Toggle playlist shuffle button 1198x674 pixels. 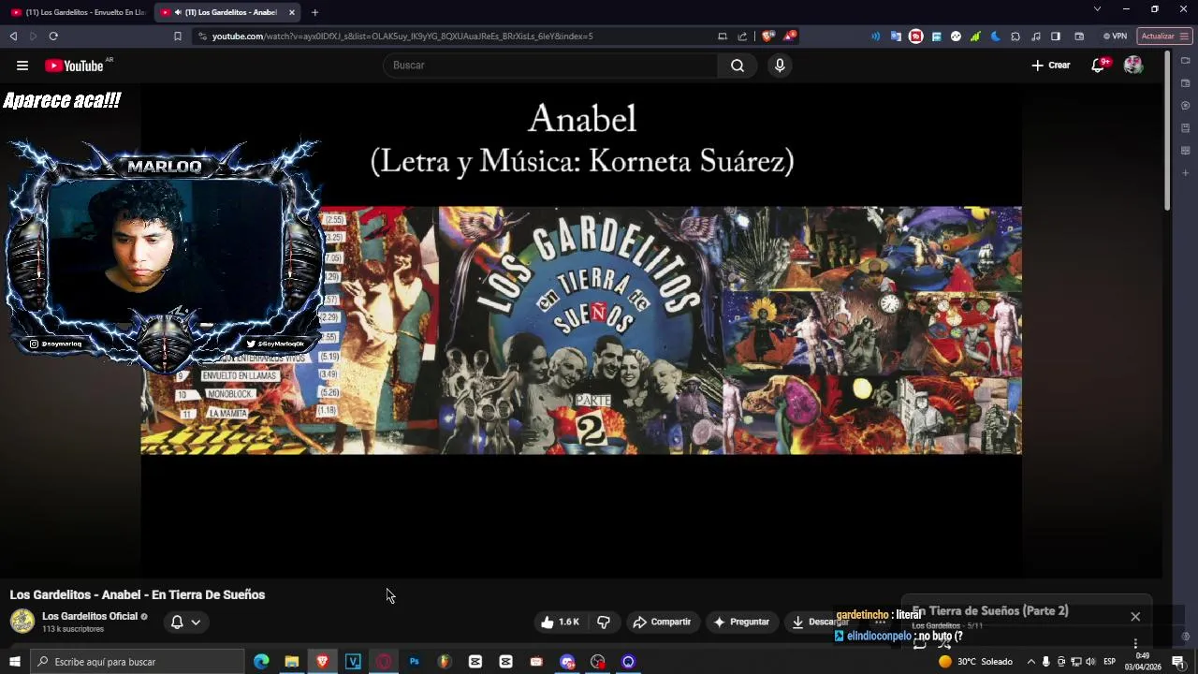(x=944, y=643)
